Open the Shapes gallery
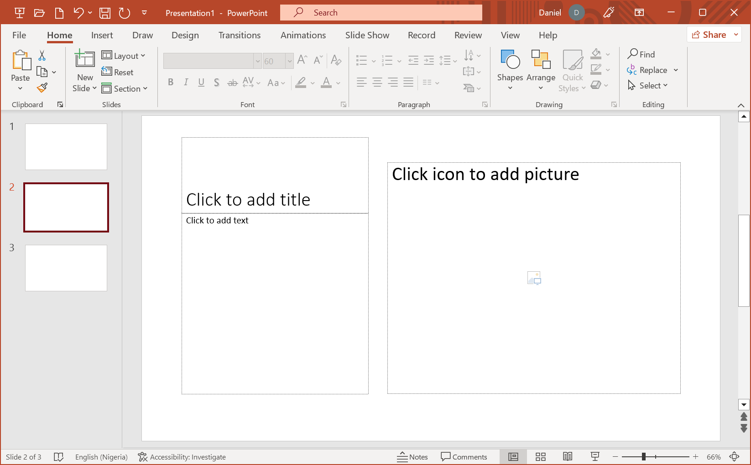The image size is (751, 465). [510, 69]
